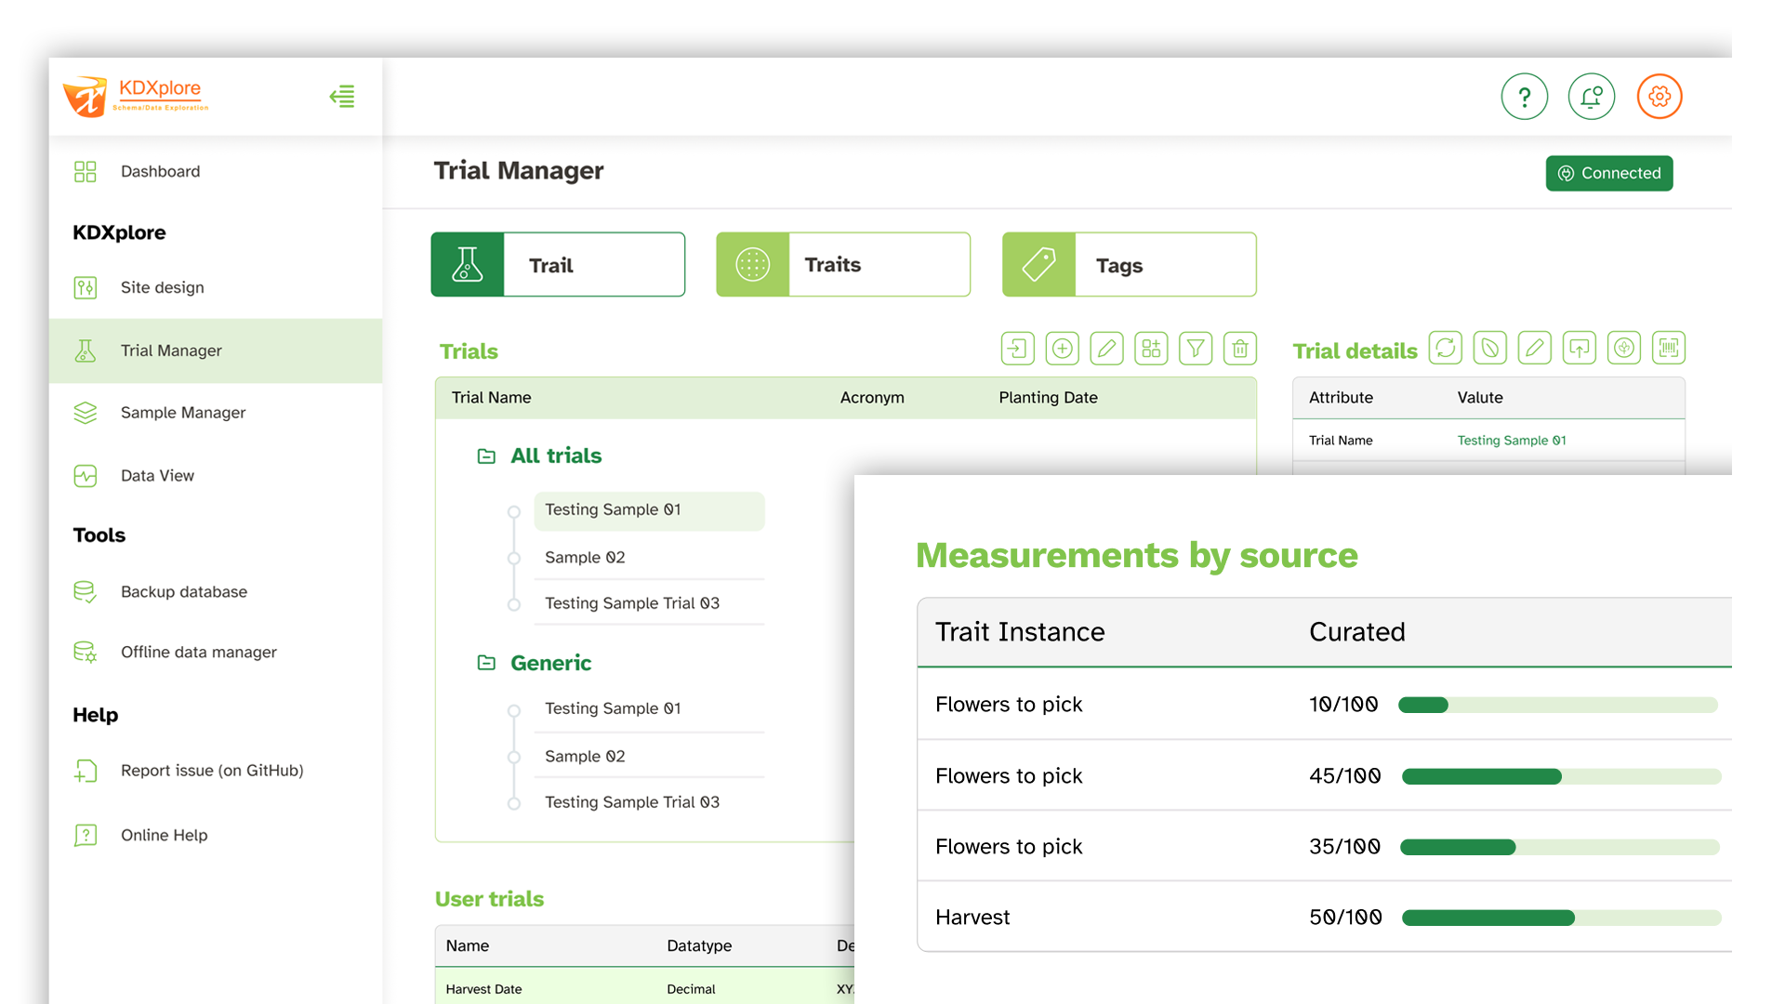
Task: Click the Online Help question icon
Action: [x=86, y=835]
